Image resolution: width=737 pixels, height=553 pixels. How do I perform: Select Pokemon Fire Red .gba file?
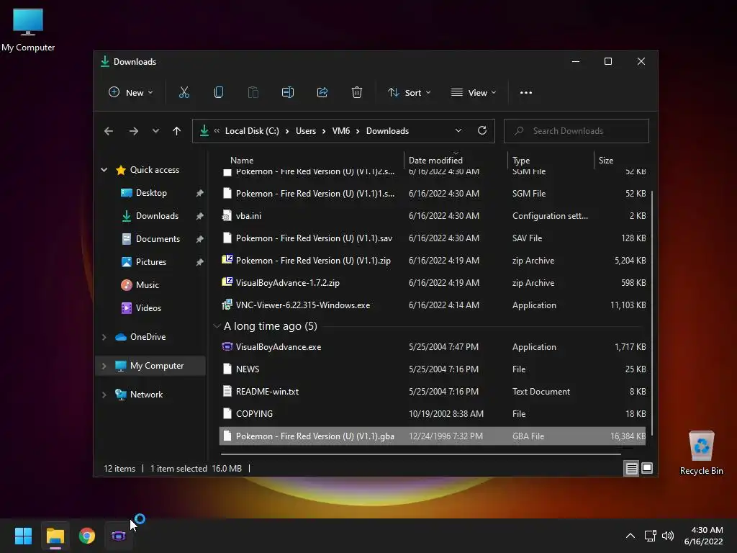click(433, 436)
